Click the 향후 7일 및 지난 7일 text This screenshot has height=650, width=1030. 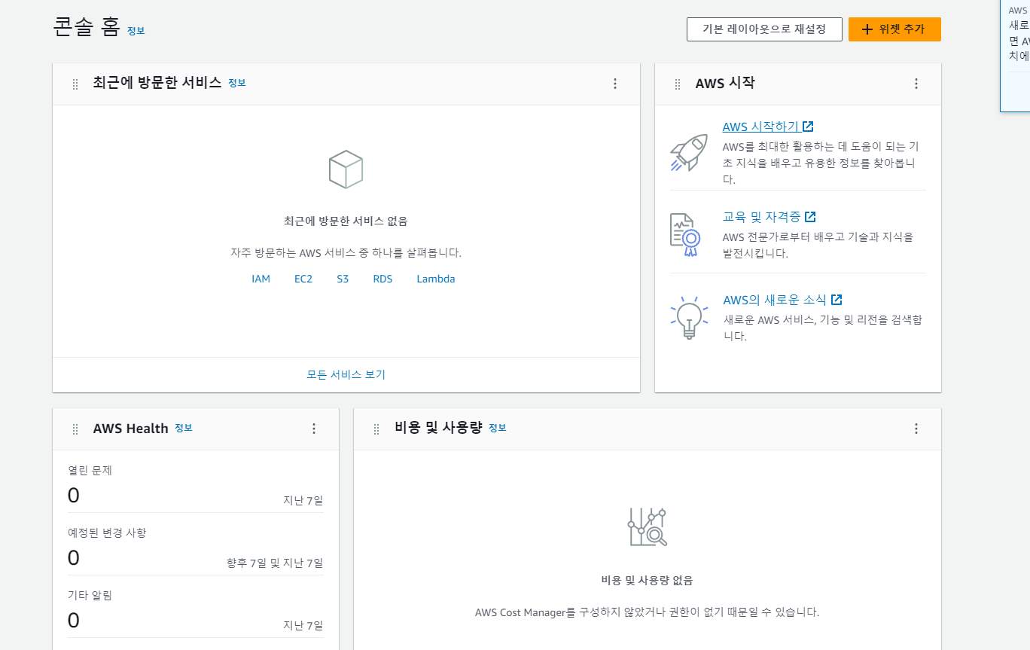[275, 563]
